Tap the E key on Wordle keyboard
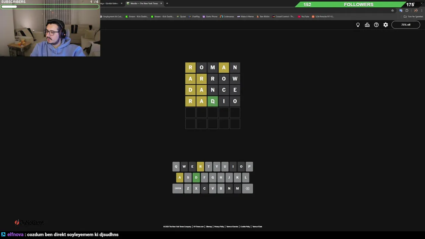 click(192, 167)
